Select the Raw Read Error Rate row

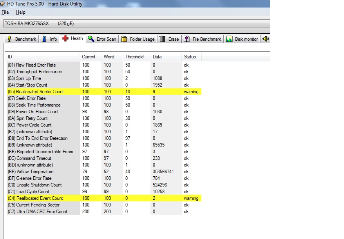coord(104,65)
